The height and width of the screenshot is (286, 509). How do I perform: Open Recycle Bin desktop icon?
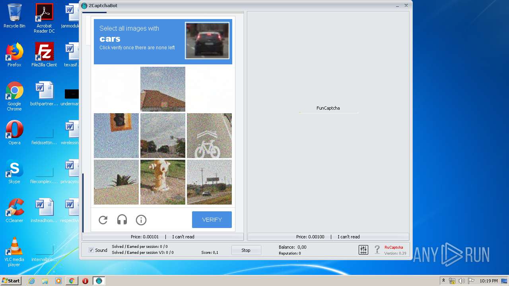click(14, 16)
